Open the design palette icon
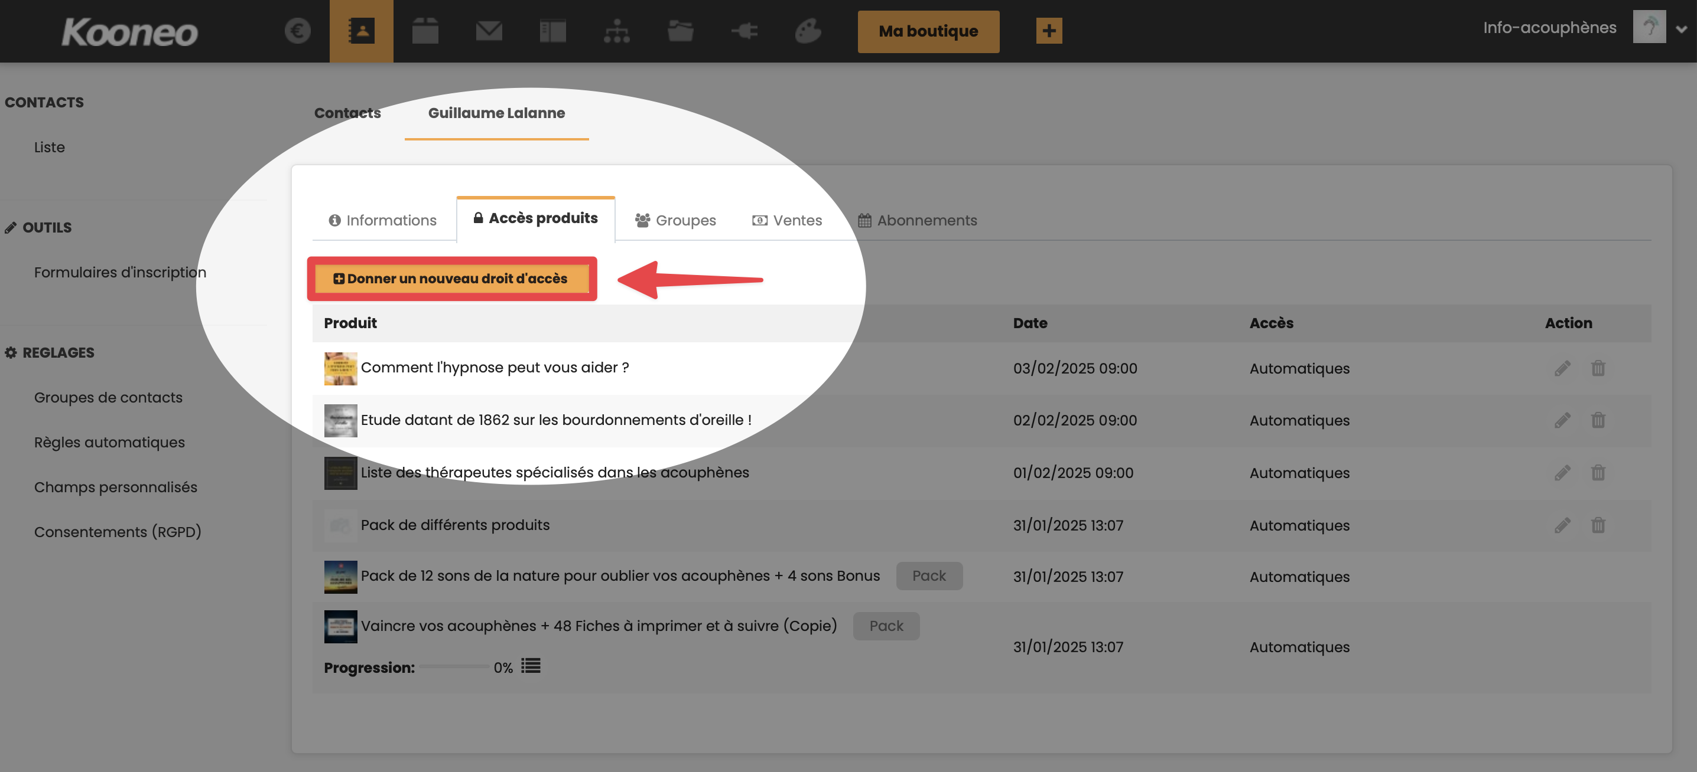Image resolution: width=1697 pixels, height=772 pixels. (x=808, y=31)
